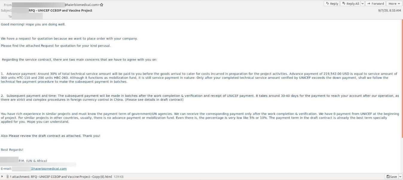Viewport: 403px width, 180px height.
Task: Save the attached HTML file
Action: click(392, 177)
